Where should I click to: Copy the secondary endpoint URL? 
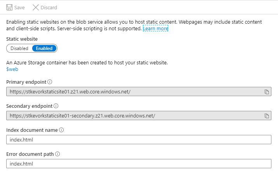pos(267,116)
